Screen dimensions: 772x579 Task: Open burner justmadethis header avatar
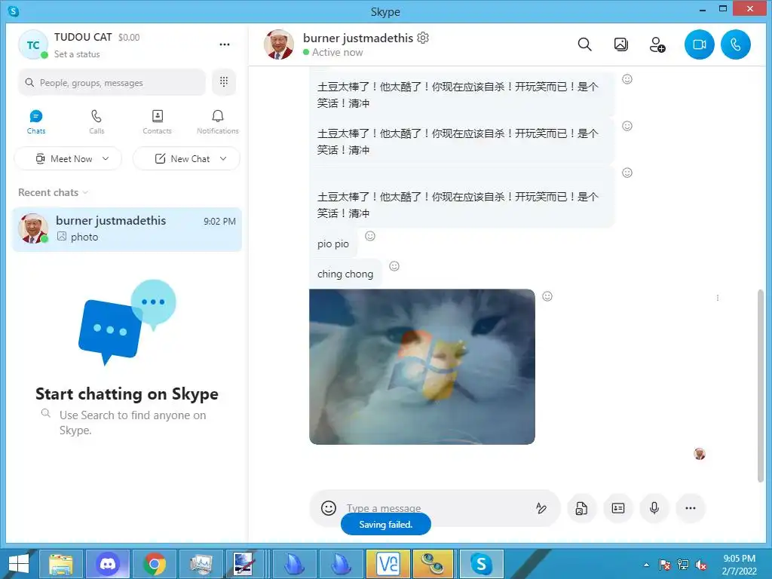click(279, 44)
